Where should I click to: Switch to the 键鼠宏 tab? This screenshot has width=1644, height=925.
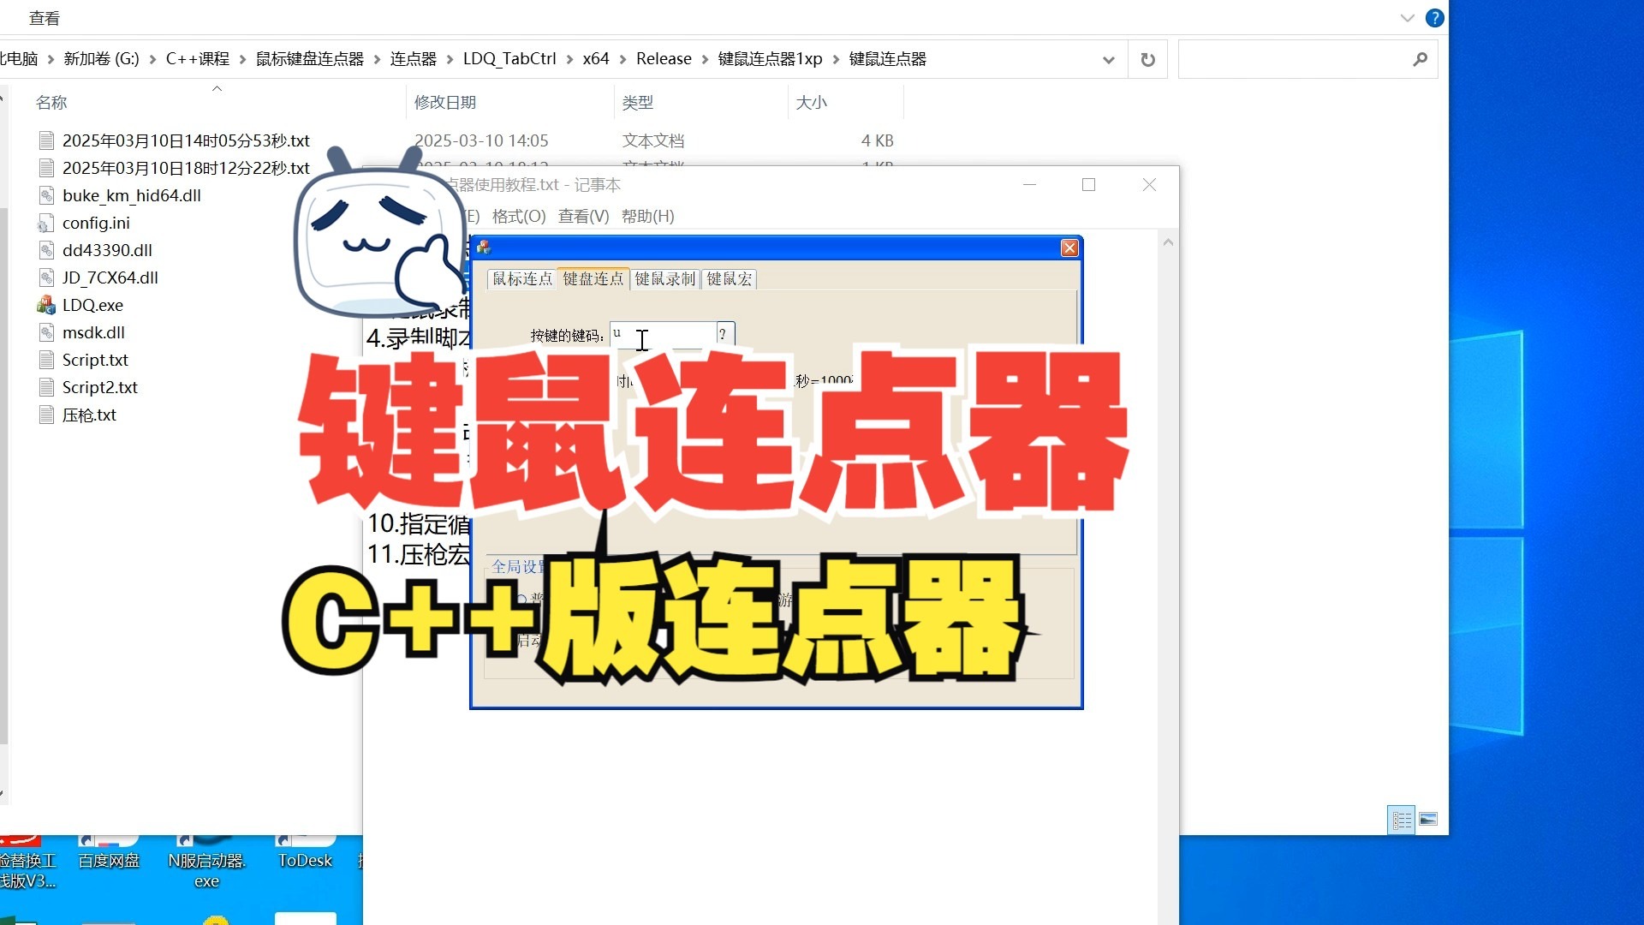pos(730,279)
